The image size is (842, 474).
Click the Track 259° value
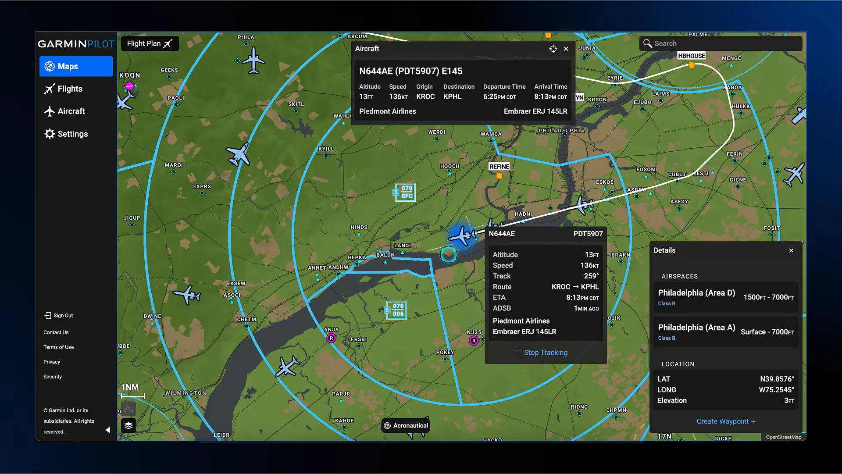click(591, 276)
